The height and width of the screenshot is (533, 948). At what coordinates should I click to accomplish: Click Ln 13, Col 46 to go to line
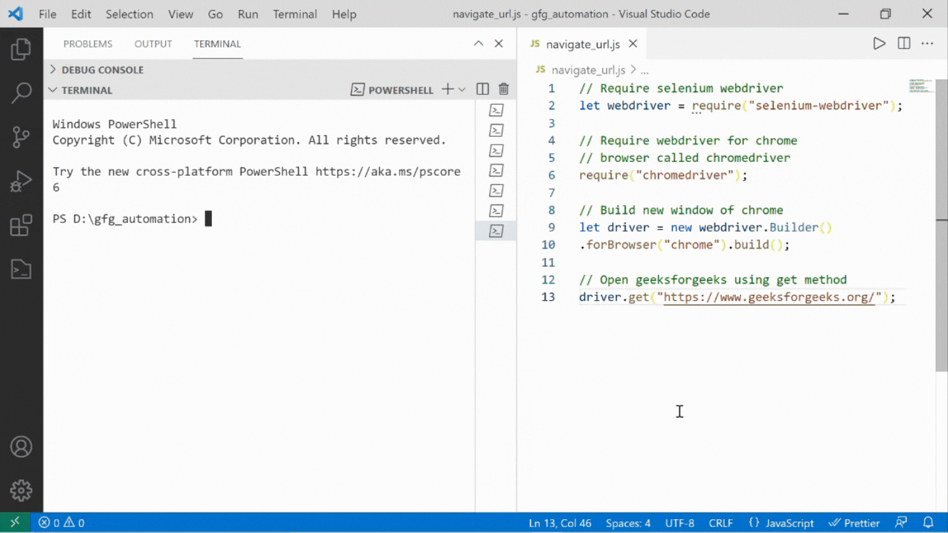click(x=560, y=522)
